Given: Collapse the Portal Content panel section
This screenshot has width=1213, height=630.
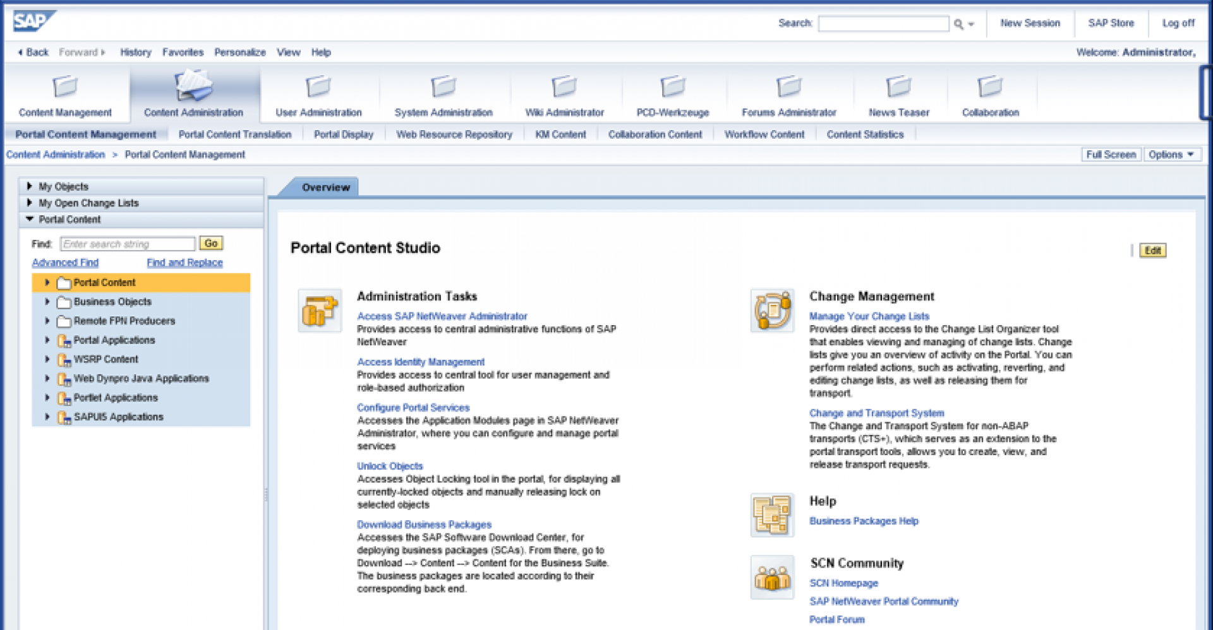Looking at the screenshot, I should (30, 219).
